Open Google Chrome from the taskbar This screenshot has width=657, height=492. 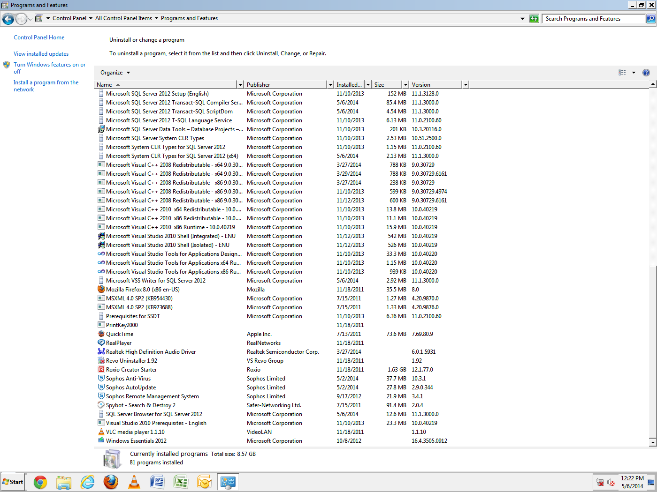point(40,482)
